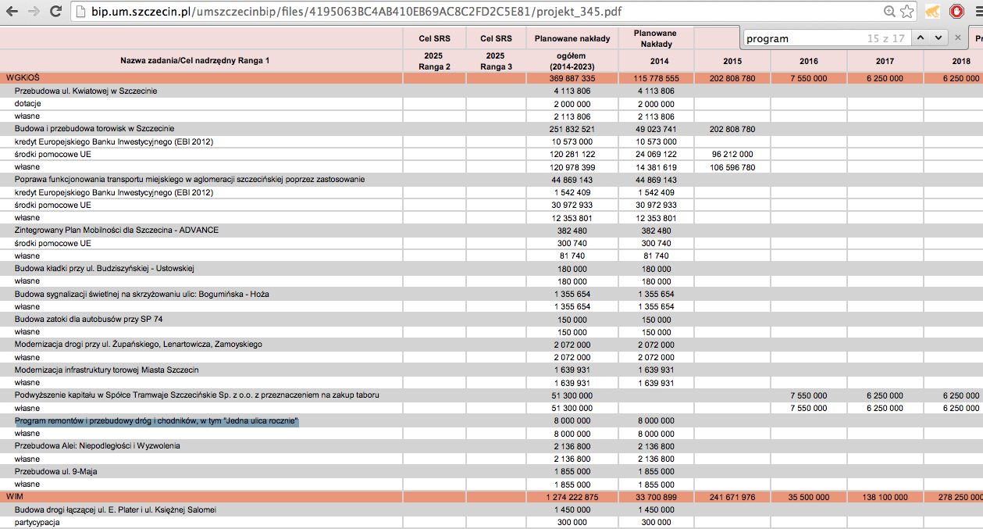Go back to the previous page
This screenshot has height=529, width=983.
[12, 12]
